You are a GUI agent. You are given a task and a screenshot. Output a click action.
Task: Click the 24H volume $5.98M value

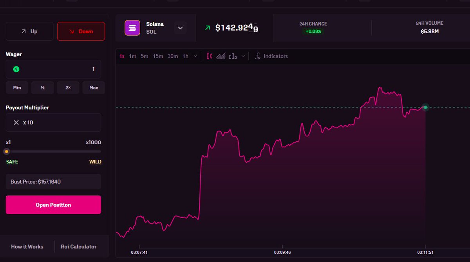click(429, 31)
